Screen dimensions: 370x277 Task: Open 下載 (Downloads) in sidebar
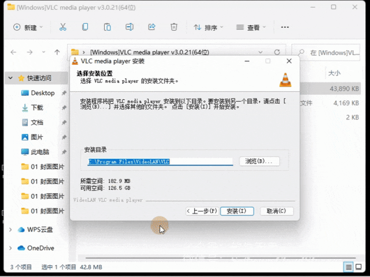click(32, 108)
